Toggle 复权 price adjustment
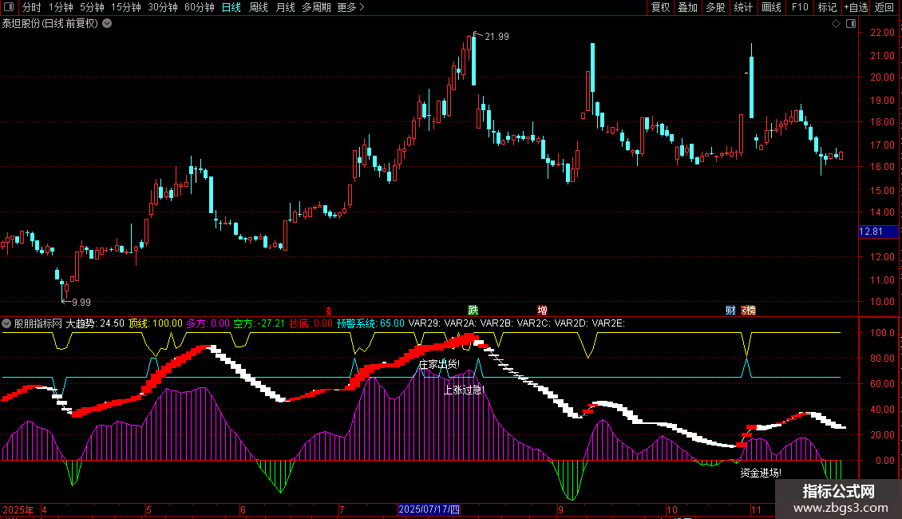Screen dimensions: 902x519 661,7
